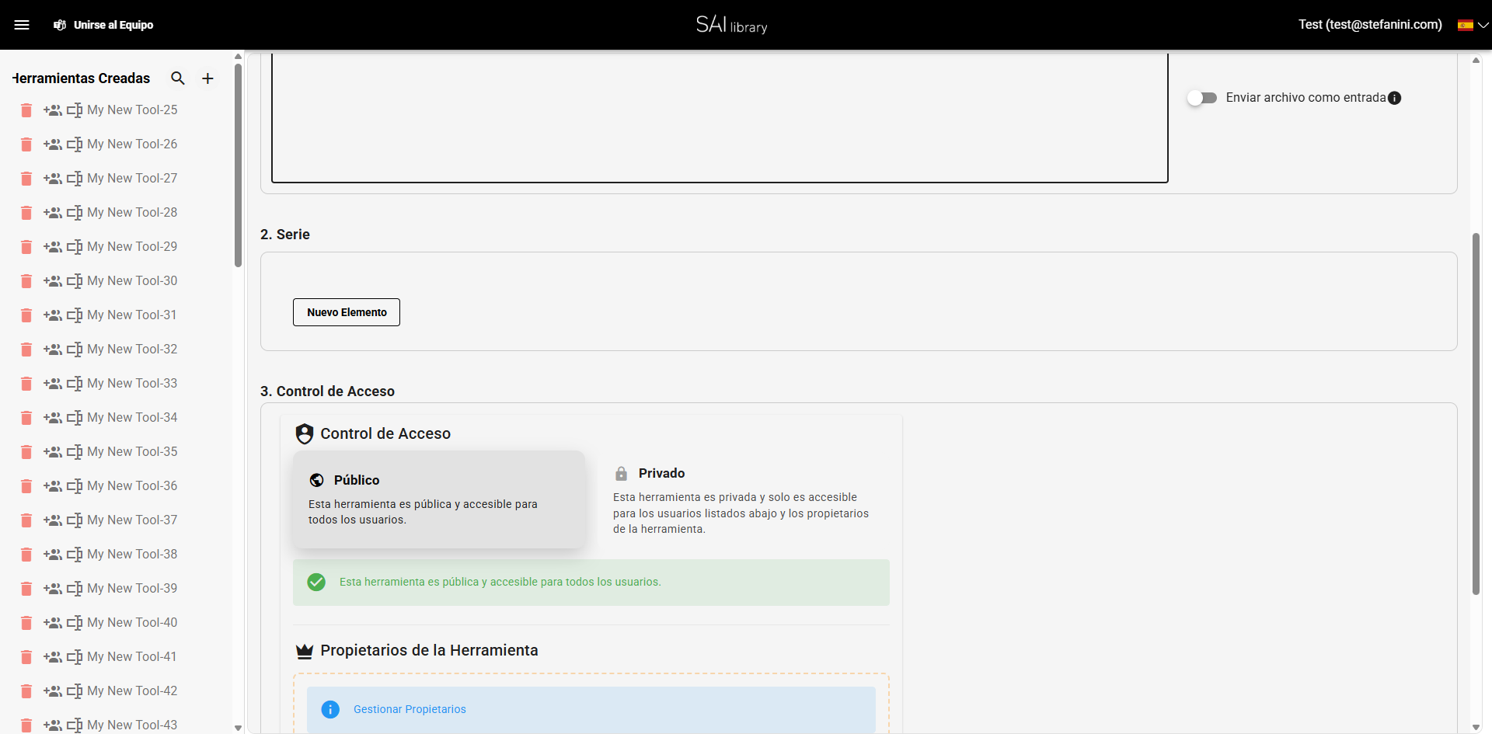Delete the tool My New Tool-25
This screenshot has height=734, width=1492.
[26, 110]
